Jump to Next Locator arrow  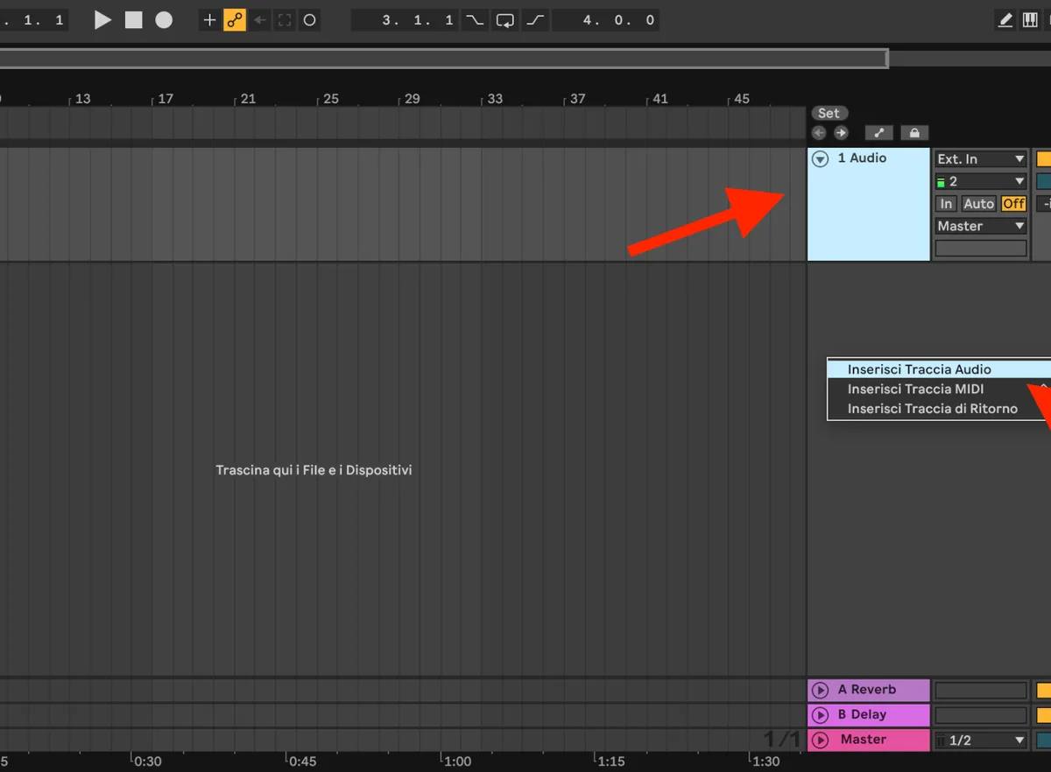(841, 133)
